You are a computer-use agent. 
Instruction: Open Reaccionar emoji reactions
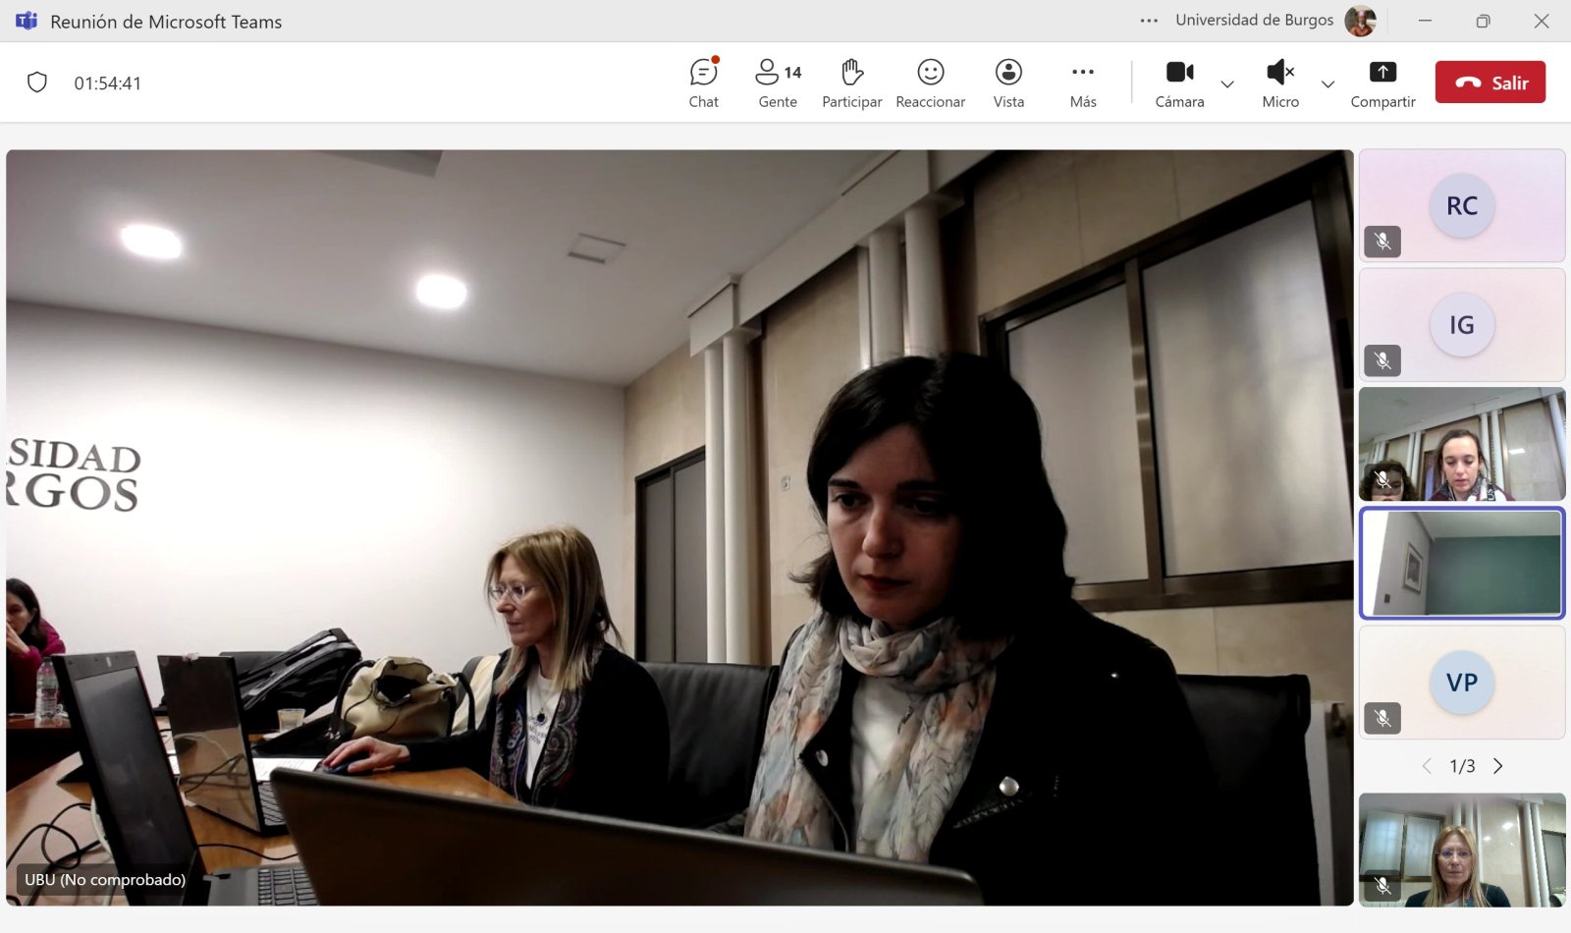coord(930,82)
